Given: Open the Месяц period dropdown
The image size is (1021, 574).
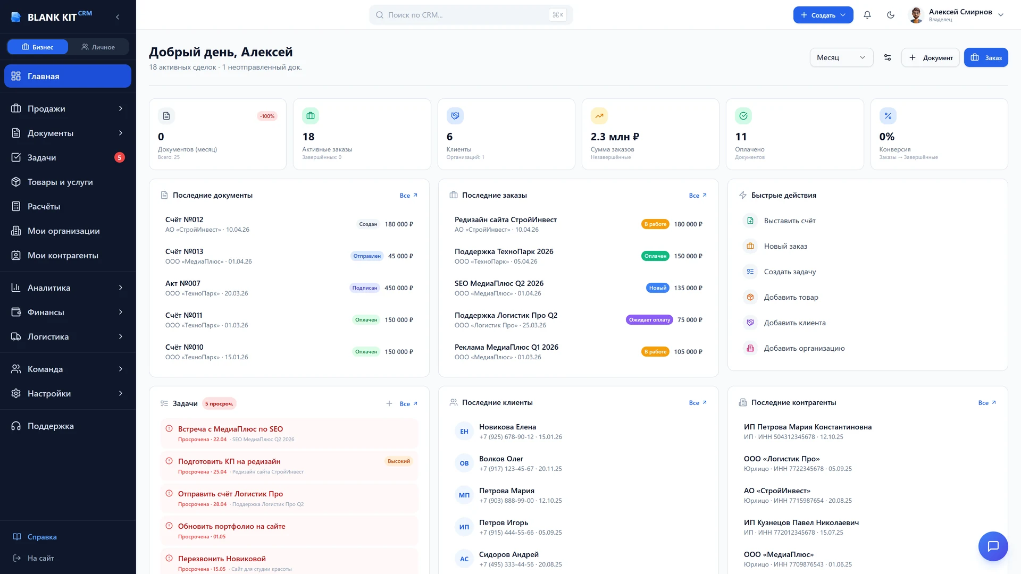Looking at the screenshot, I should tap(841, 57).
